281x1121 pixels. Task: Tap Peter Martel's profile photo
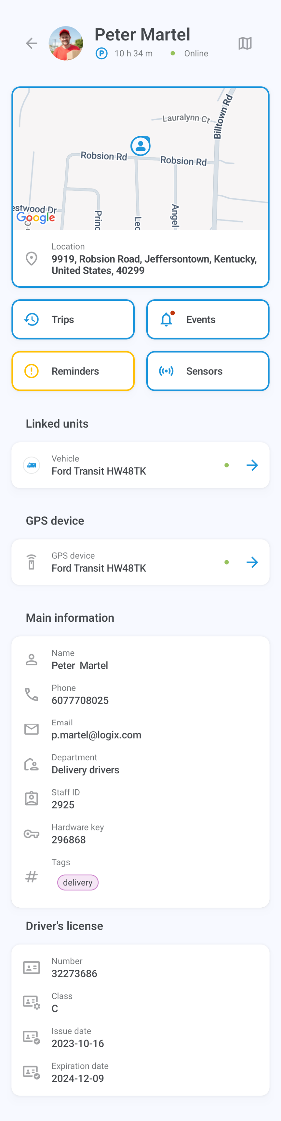(x=66, y=43)
